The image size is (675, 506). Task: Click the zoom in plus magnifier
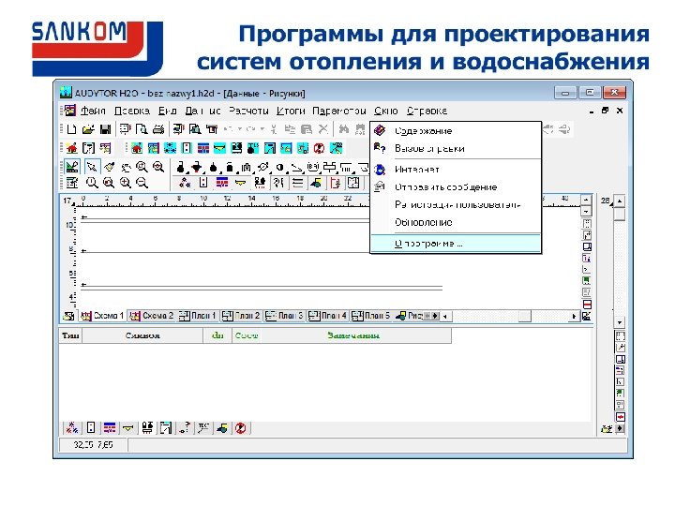pyautogui.click(x=126, y=183)
